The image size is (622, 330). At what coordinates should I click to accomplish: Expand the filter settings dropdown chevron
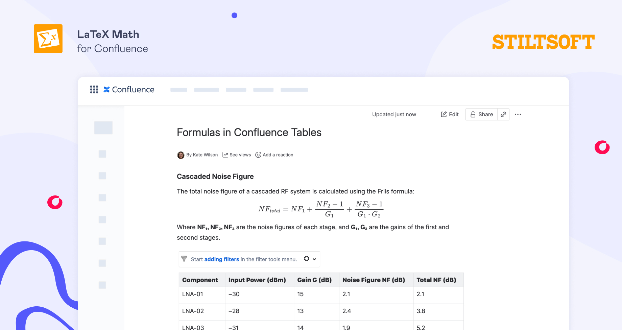tap(314, 259)
